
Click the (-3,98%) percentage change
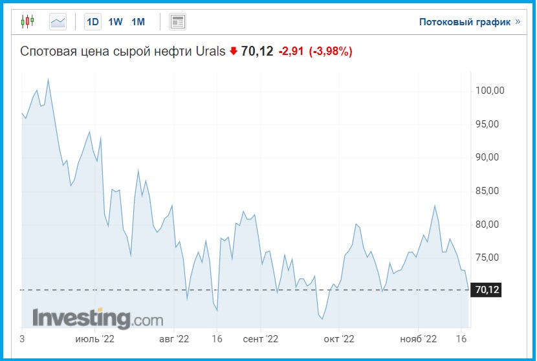(x=331, y=52)
